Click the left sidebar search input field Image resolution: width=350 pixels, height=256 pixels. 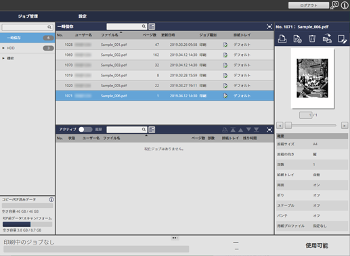(x=27, y=27)
